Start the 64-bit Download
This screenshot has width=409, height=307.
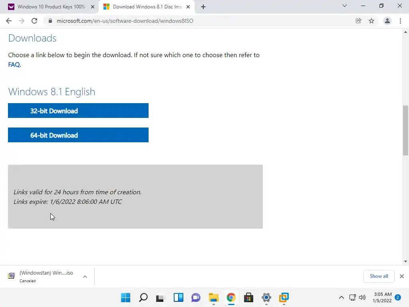tap(78, 135)
